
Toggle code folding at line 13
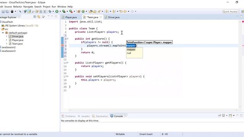[x=67, y=62]
